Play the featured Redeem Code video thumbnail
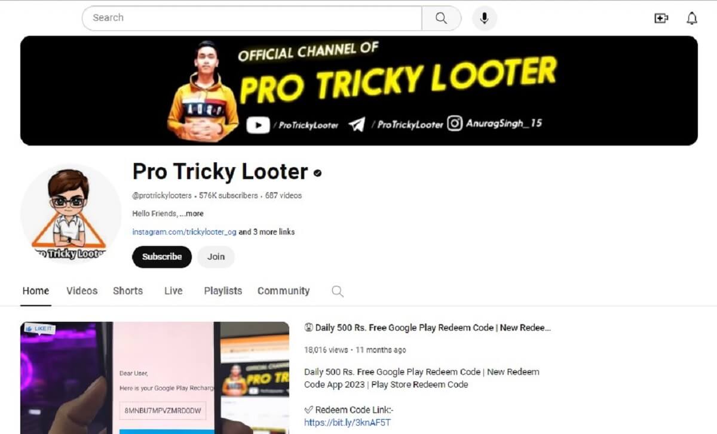 pos(155,378)
